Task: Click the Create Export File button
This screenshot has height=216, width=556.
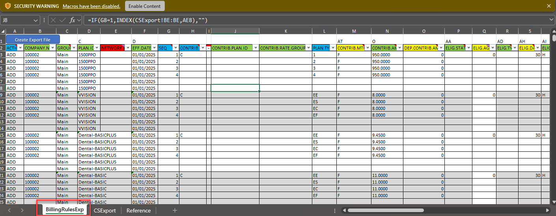Action: (x=33, y=39)
